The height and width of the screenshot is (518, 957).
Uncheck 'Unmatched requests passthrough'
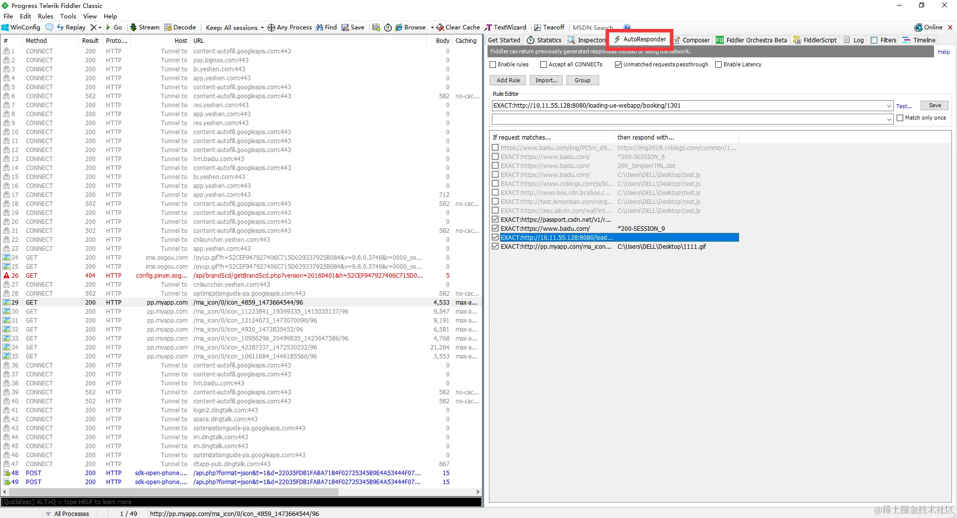[x=619, y=64]
